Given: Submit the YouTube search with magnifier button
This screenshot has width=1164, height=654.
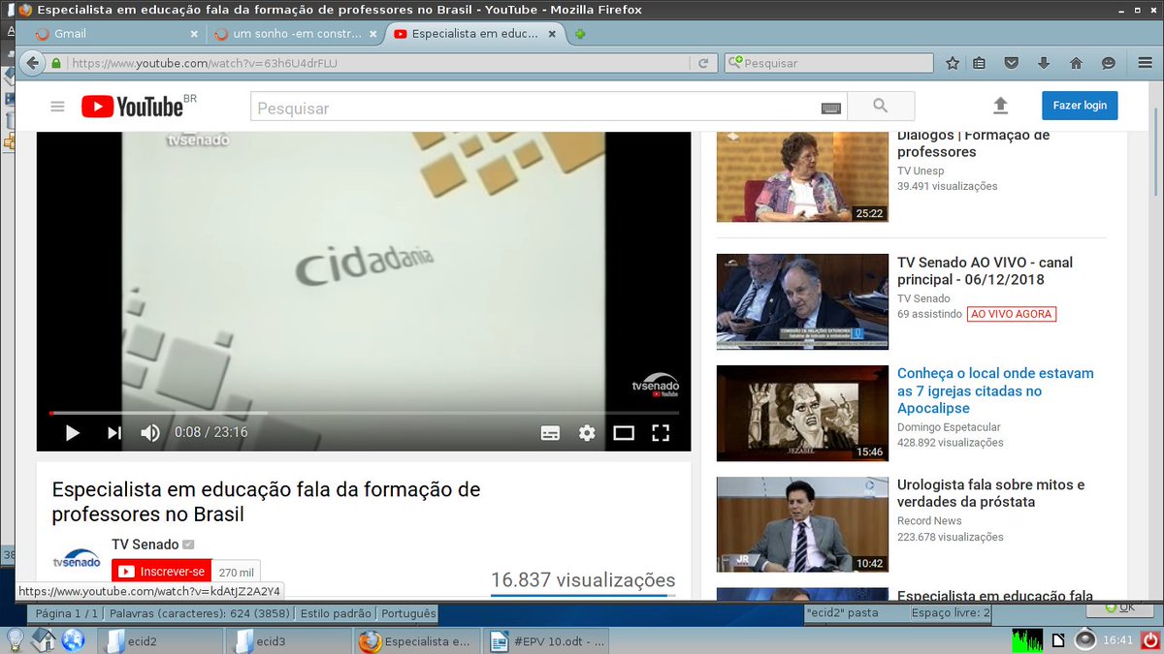Looking at the screenshot, I should tap(881, 107).
